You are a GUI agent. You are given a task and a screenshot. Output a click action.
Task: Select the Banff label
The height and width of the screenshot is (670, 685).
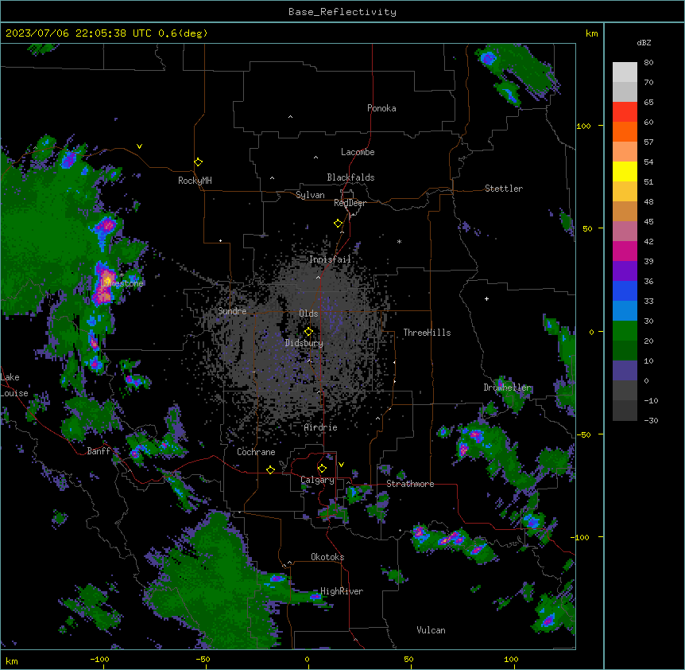99,451
